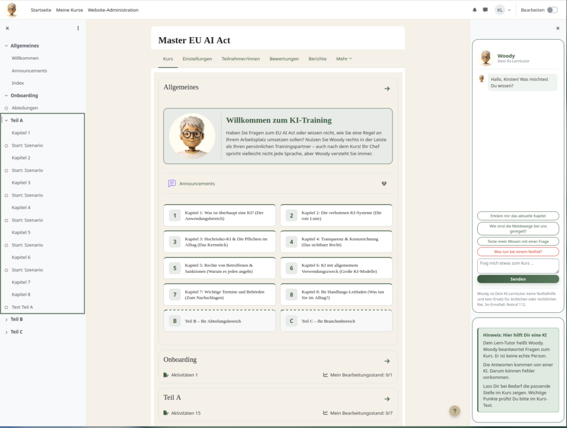Click Onboarding progress chart icon

(x=326, y=375)
